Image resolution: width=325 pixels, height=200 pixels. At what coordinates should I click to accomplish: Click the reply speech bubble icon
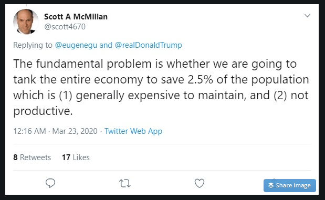[50, 183]
